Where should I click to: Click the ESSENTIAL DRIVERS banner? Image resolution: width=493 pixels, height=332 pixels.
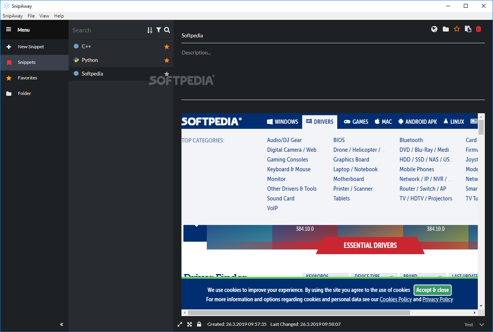coord(370,246)
